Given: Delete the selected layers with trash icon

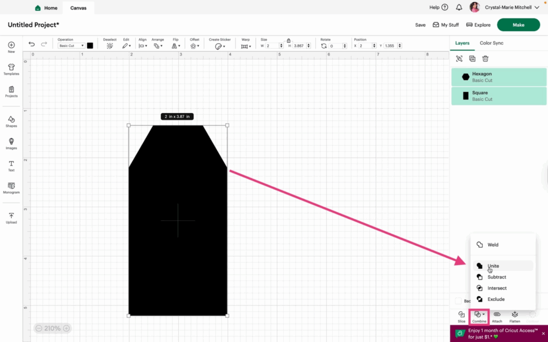Looking at the screenshot, I should (485, 59).
